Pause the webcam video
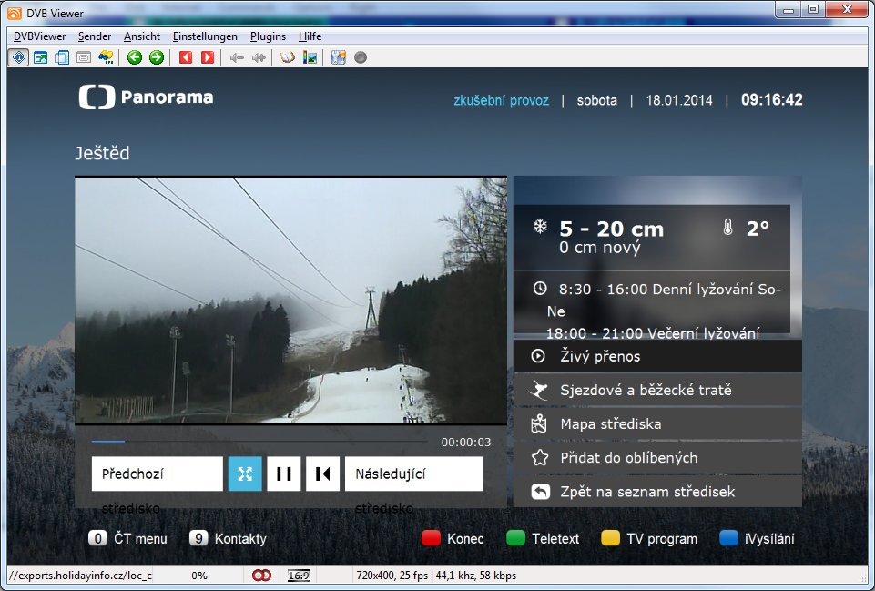This screenshot has height=591, width=875. tap(284, 474)
